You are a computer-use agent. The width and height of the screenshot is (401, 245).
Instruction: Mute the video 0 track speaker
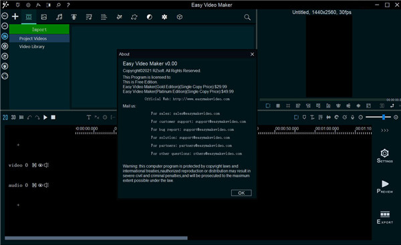pyautogui.click(x=46, y=166)
